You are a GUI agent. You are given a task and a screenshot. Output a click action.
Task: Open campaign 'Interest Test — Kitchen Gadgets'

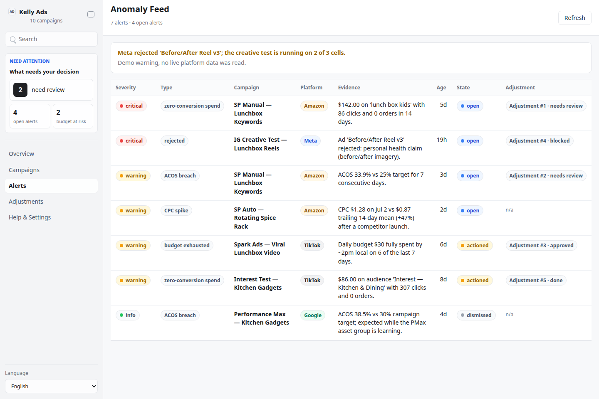[258, 283]
